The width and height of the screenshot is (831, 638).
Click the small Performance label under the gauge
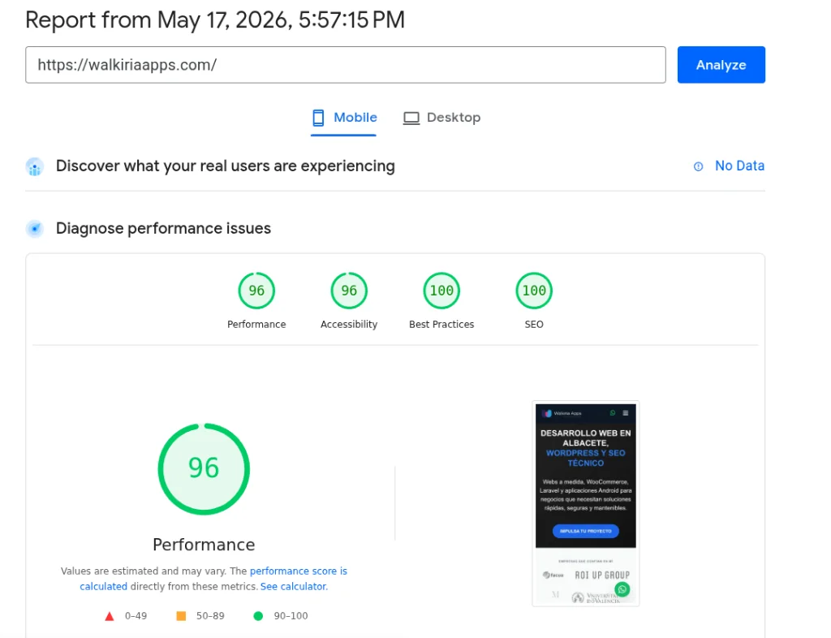point(256,325)
